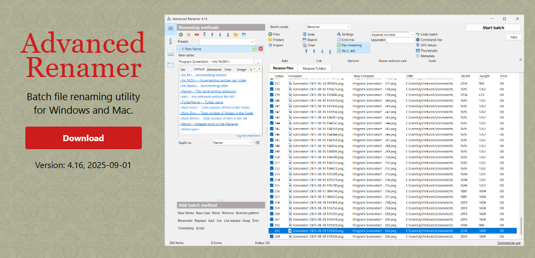Move method to bottom in Renaming methods toolbar

[x=228, y=34]
